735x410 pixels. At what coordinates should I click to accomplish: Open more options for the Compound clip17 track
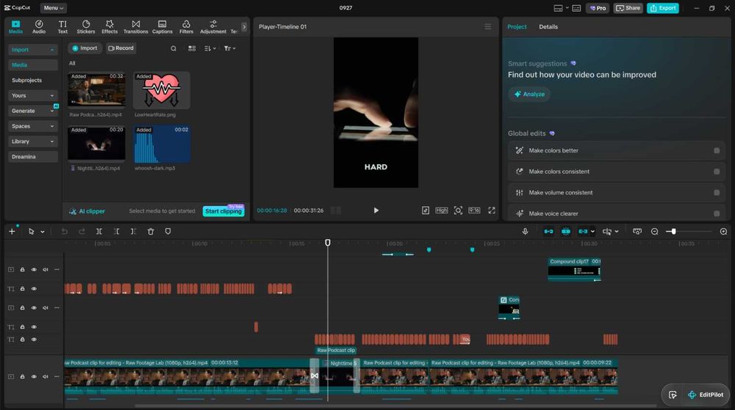(x=57, y=269)
